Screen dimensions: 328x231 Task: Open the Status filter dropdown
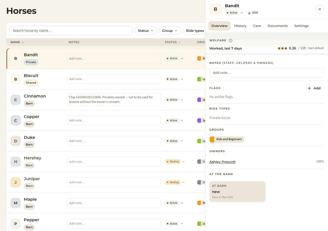pyautogui.click(x=146, y=31)
